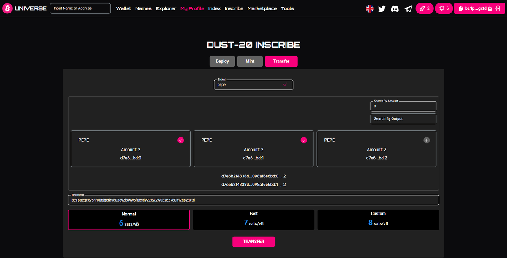Open the Index menu item
This screenshot has width=507, height=258.
214,8
